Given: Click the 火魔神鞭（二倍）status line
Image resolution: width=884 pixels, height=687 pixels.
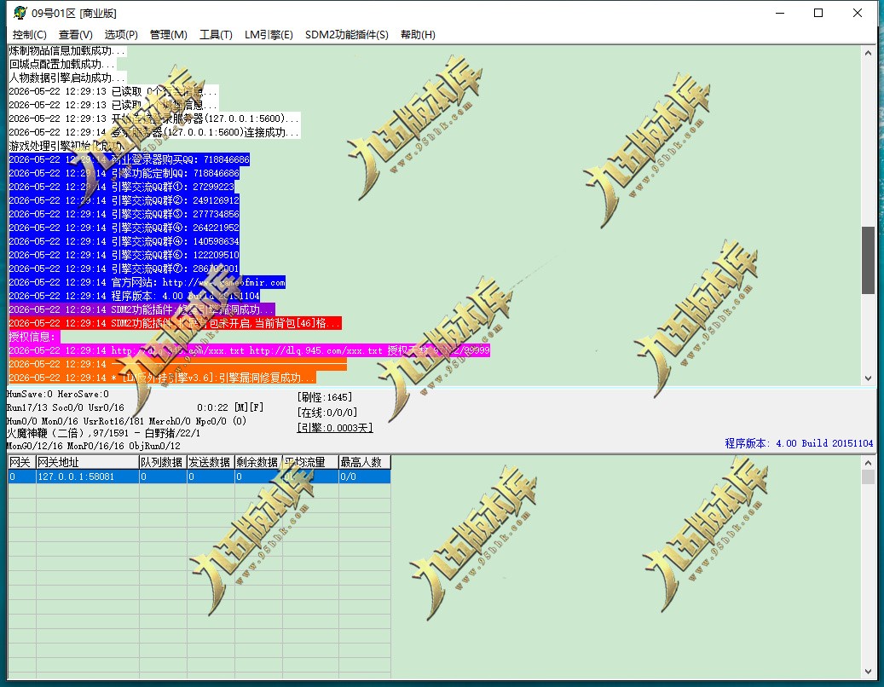Looking at the screenshot, I should click(x=103, y=433).
